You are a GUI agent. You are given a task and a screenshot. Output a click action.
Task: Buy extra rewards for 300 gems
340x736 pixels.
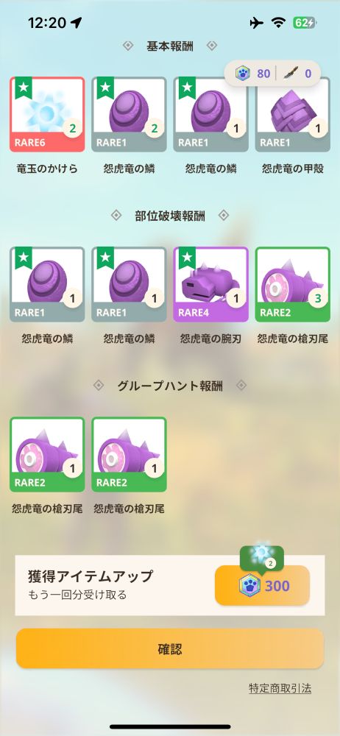[x=262, y=585]
